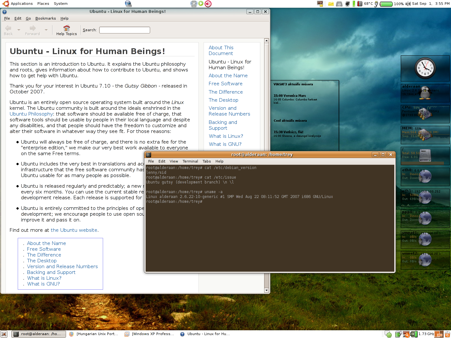The image size is (451, 338).
Task: Click the date and time clock display
Action: [431, 4]
